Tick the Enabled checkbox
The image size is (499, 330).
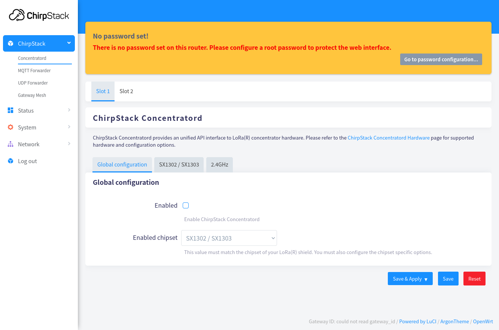click(186, 205)
